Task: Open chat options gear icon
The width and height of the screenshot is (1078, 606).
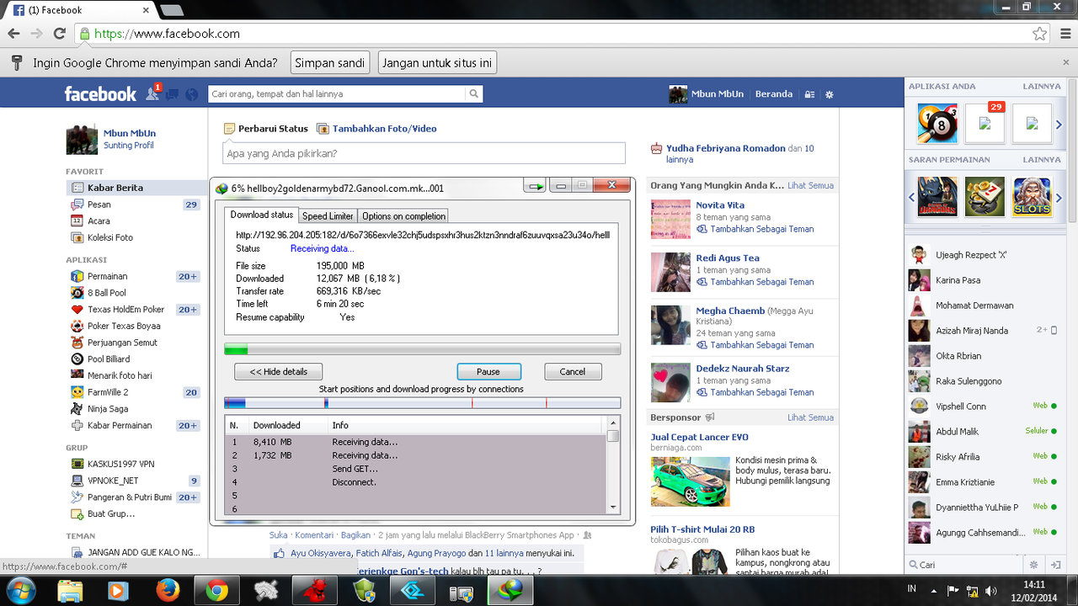Action: [x=1033, y=565]
